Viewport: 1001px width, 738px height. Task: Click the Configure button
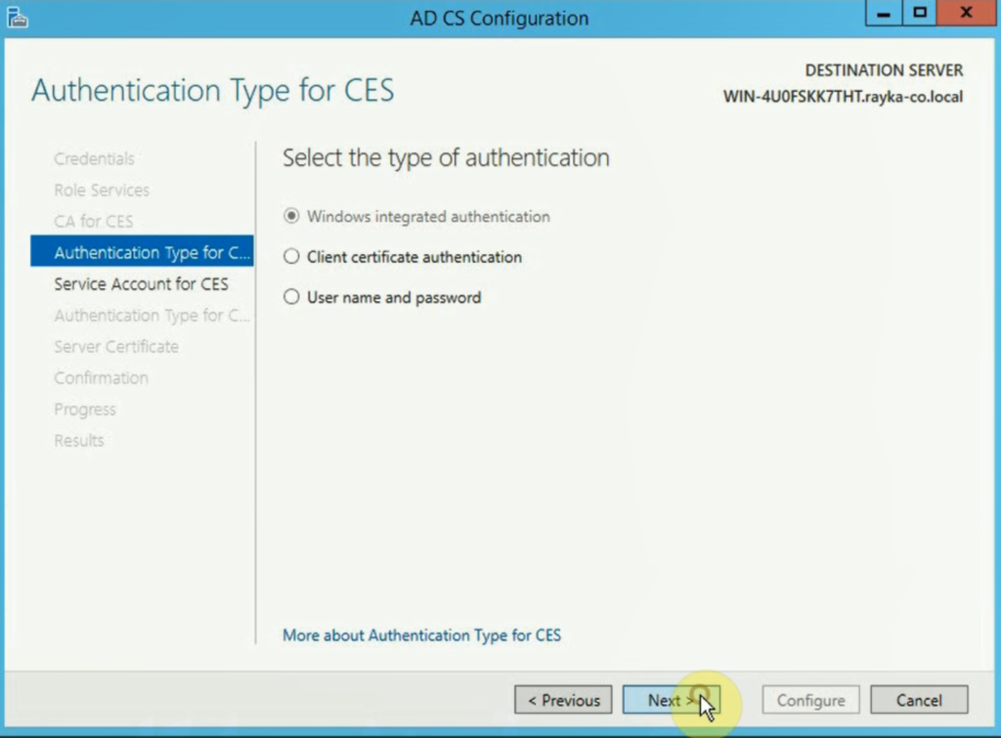point(810,700)
